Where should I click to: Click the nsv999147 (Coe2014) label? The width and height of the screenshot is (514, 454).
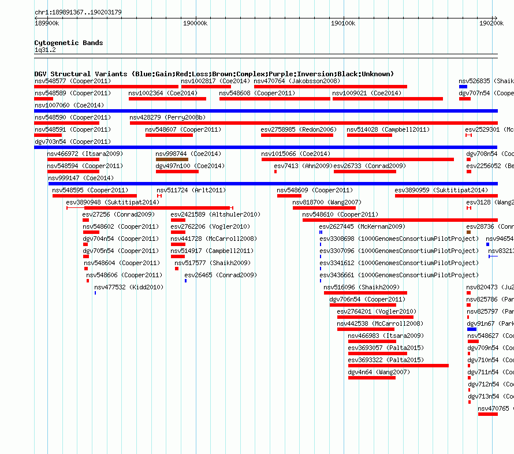pos(81,178)
